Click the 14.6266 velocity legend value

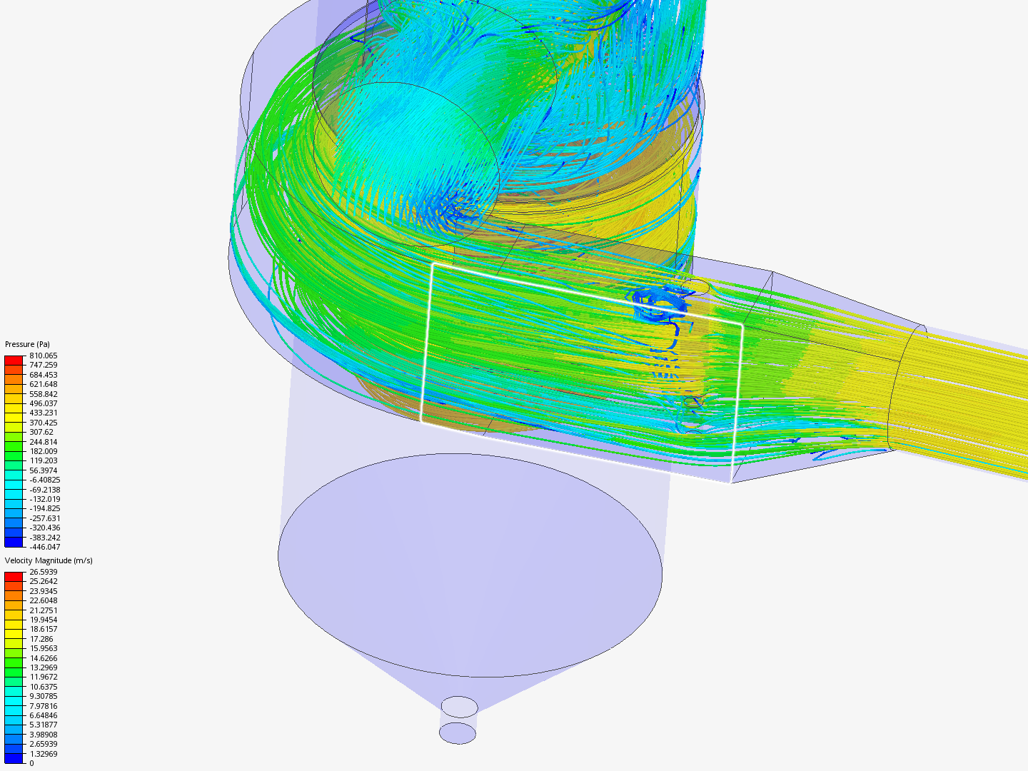44,658
